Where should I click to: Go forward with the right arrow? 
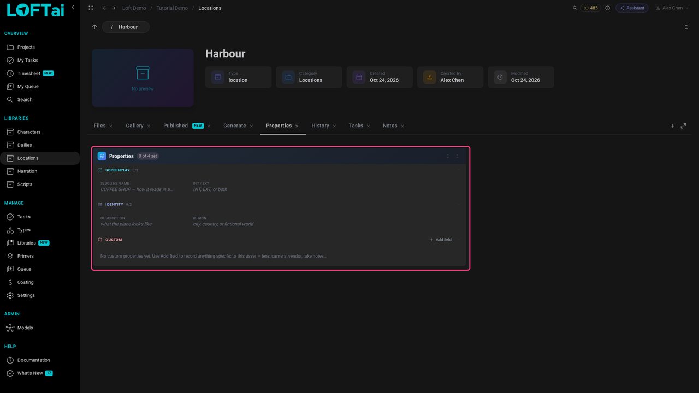click(x=114, y=8)
